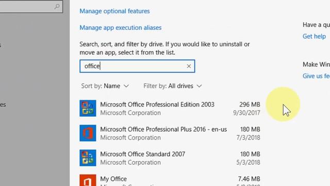This screenshot has height=186, width=330.
Task: Open the Sort by Name dropdown
Action: pos(105,86)
